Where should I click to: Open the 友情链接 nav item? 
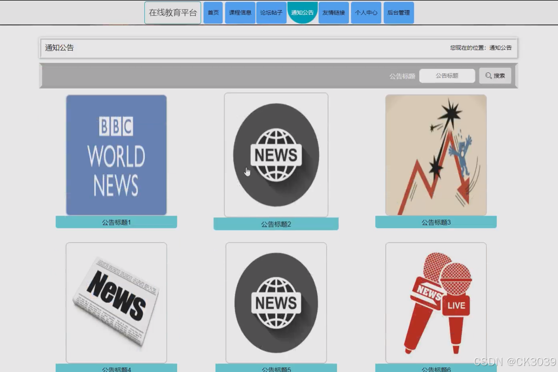point(334,13)
